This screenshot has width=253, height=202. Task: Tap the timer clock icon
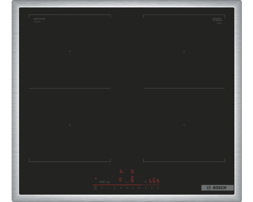point(146,182)
